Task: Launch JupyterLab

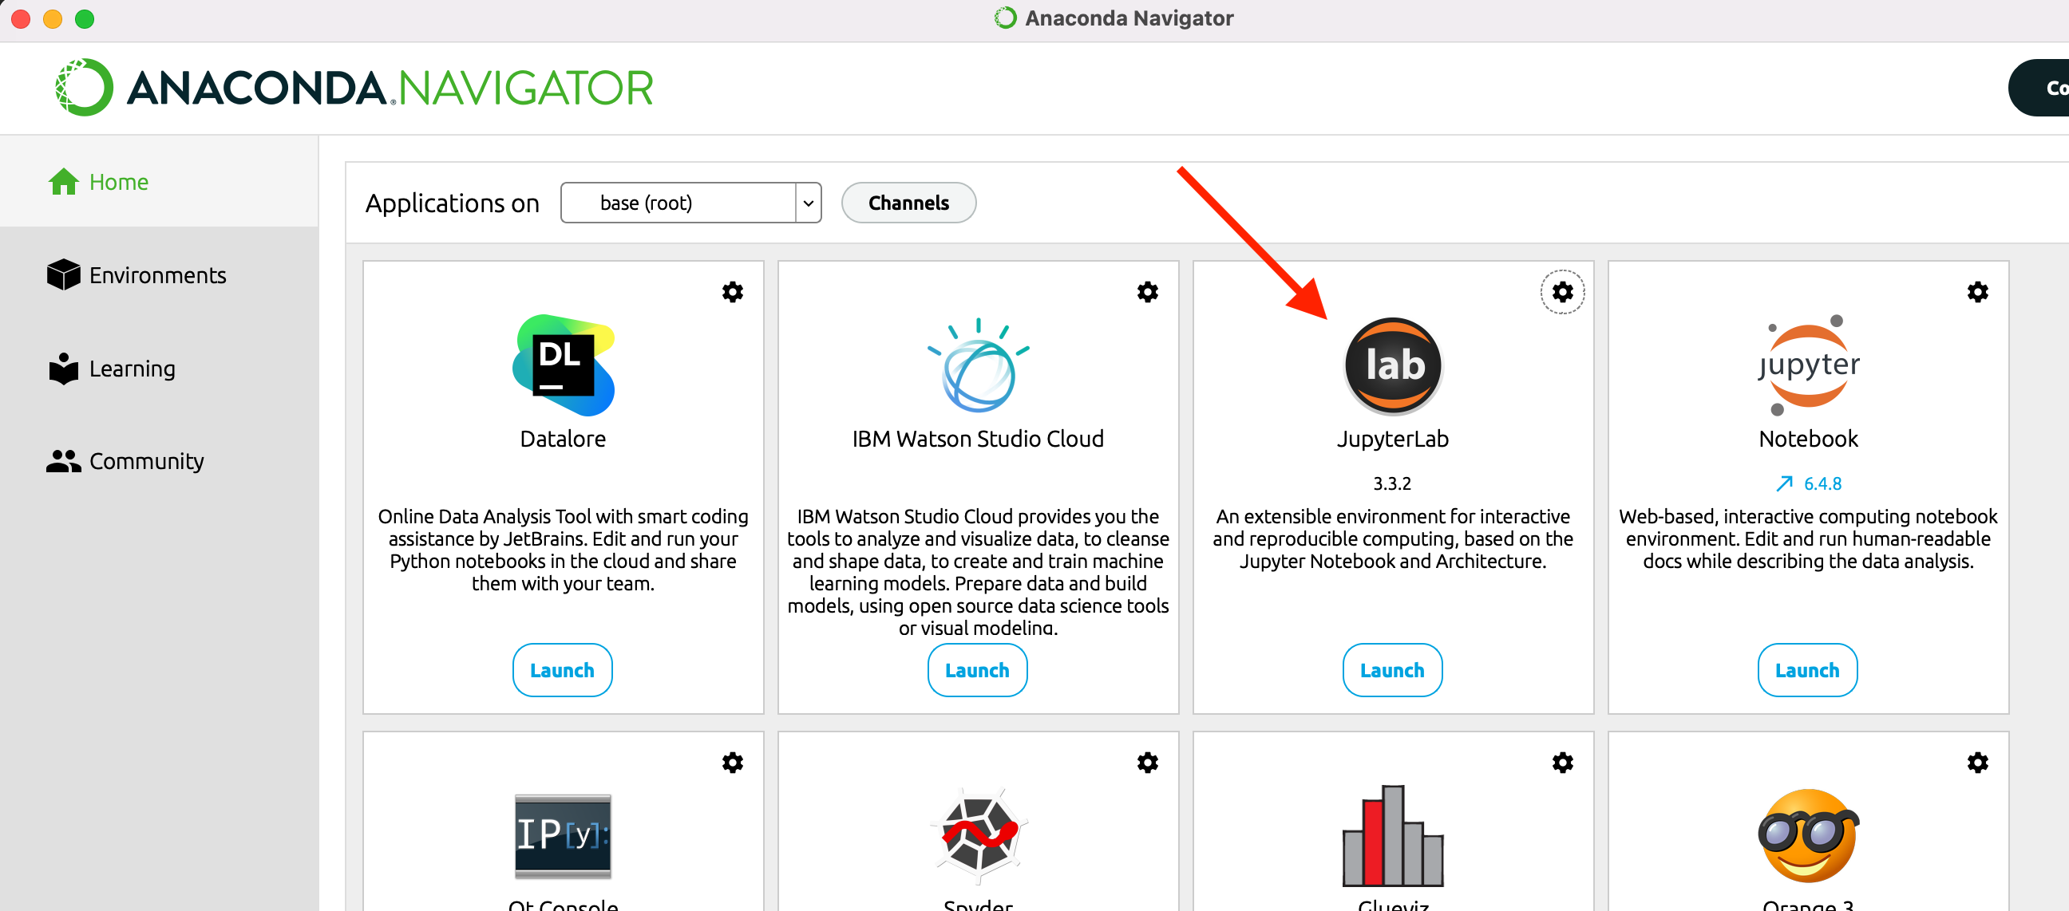Action: [x=1392, y=670]
